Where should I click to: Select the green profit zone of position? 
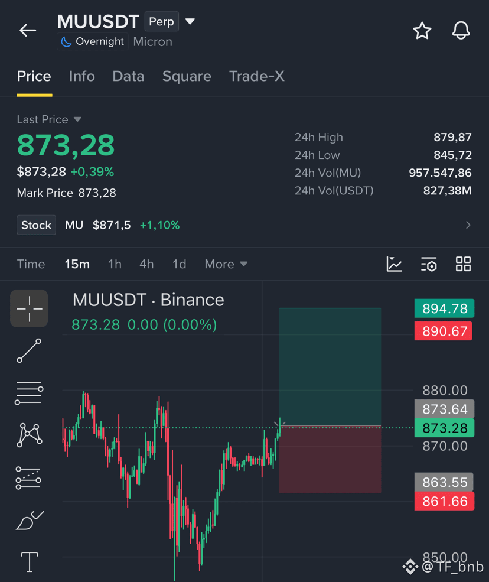pyautogui.click(x=330, y=366)
